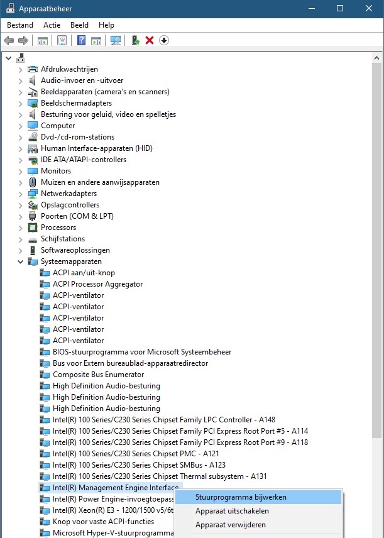
Task: Open the Help menu
Action: 106,25
